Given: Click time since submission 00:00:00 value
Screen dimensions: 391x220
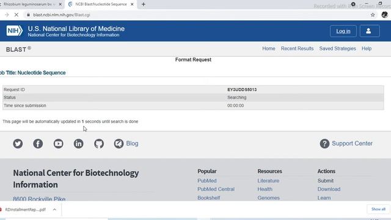Looking at the screenshot, I should (235, 106).
